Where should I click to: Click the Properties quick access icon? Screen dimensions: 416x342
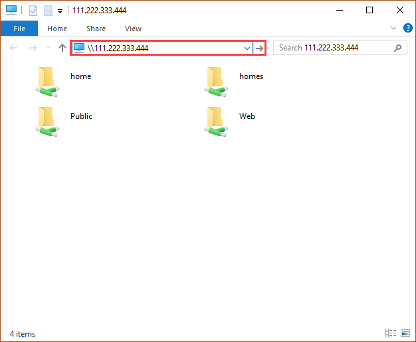pos(33,11)
